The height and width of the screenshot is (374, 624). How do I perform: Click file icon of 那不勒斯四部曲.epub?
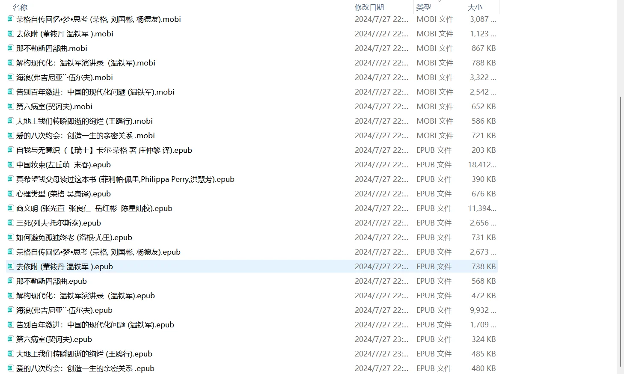[11, 281]
